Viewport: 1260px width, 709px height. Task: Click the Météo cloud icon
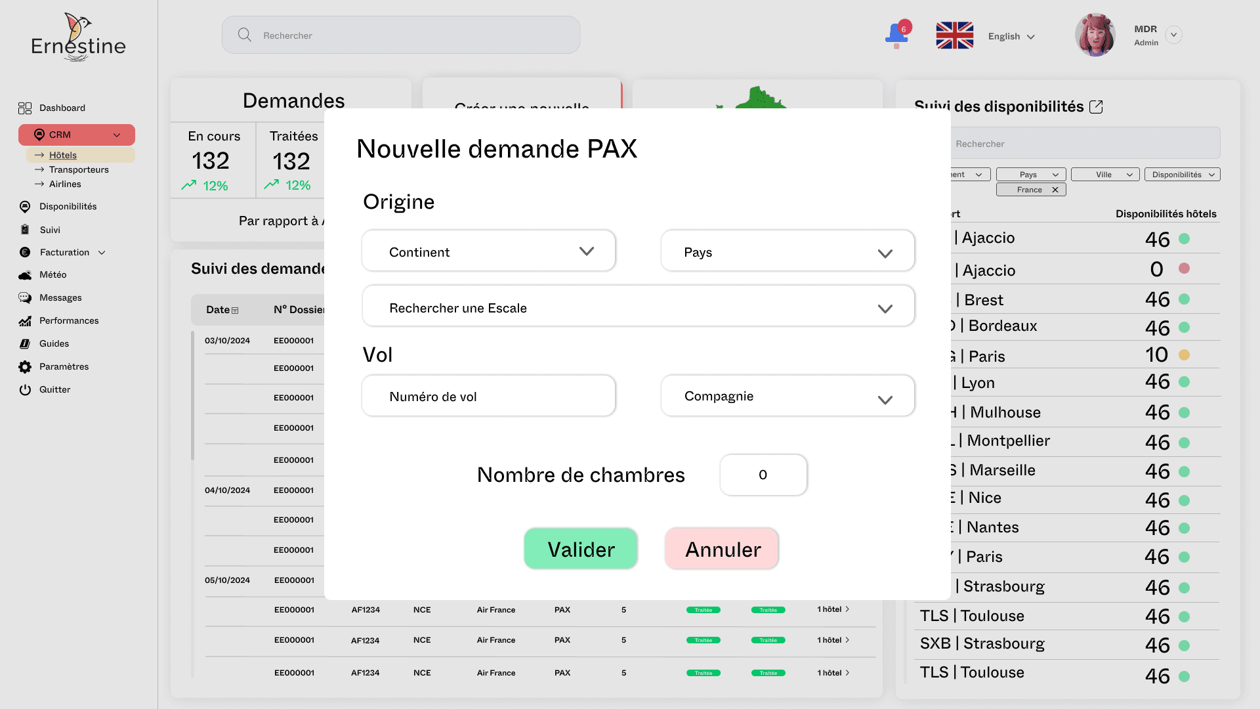click(x=24, y=274)
